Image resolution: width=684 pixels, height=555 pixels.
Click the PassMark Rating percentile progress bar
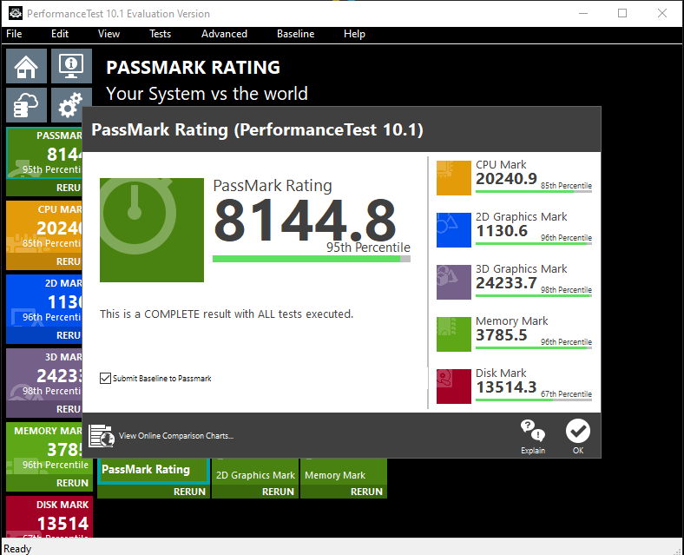point(312,259)
